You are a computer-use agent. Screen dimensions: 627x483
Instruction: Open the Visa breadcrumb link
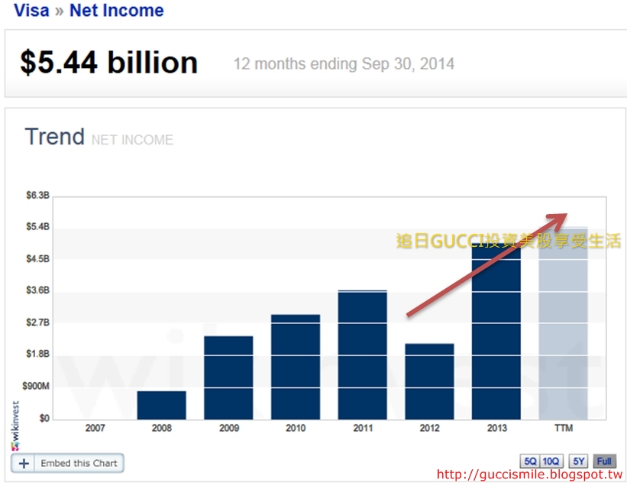pyautogui.click(x=31, y=11)
